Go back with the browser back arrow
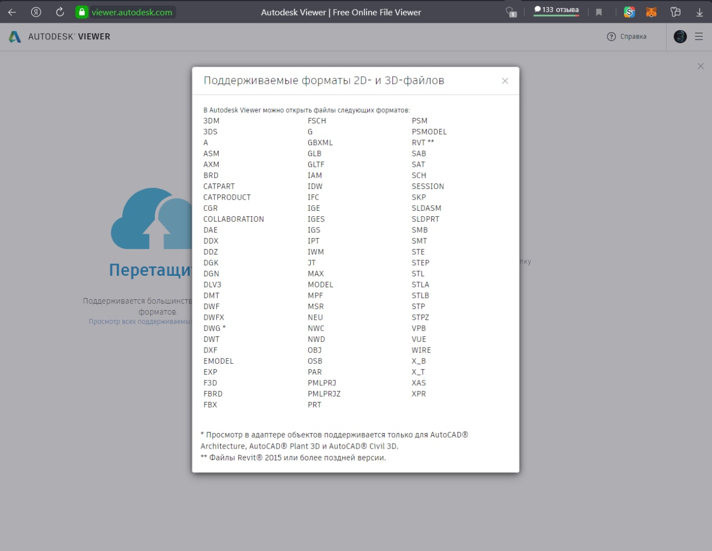The image size is (712, 551). coord(12,12)
